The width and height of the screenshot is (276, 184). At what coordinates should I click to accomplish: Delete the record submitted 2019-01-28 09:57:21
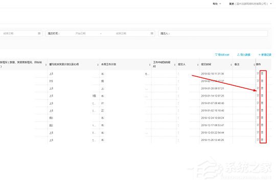[x=262, y=88]
